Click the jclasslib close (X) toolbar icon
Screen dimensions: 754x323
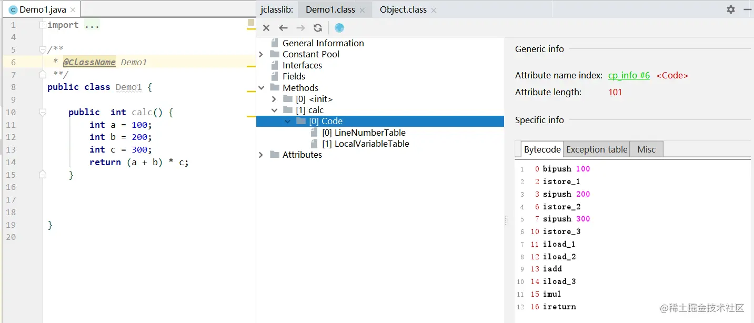[266, 28]
